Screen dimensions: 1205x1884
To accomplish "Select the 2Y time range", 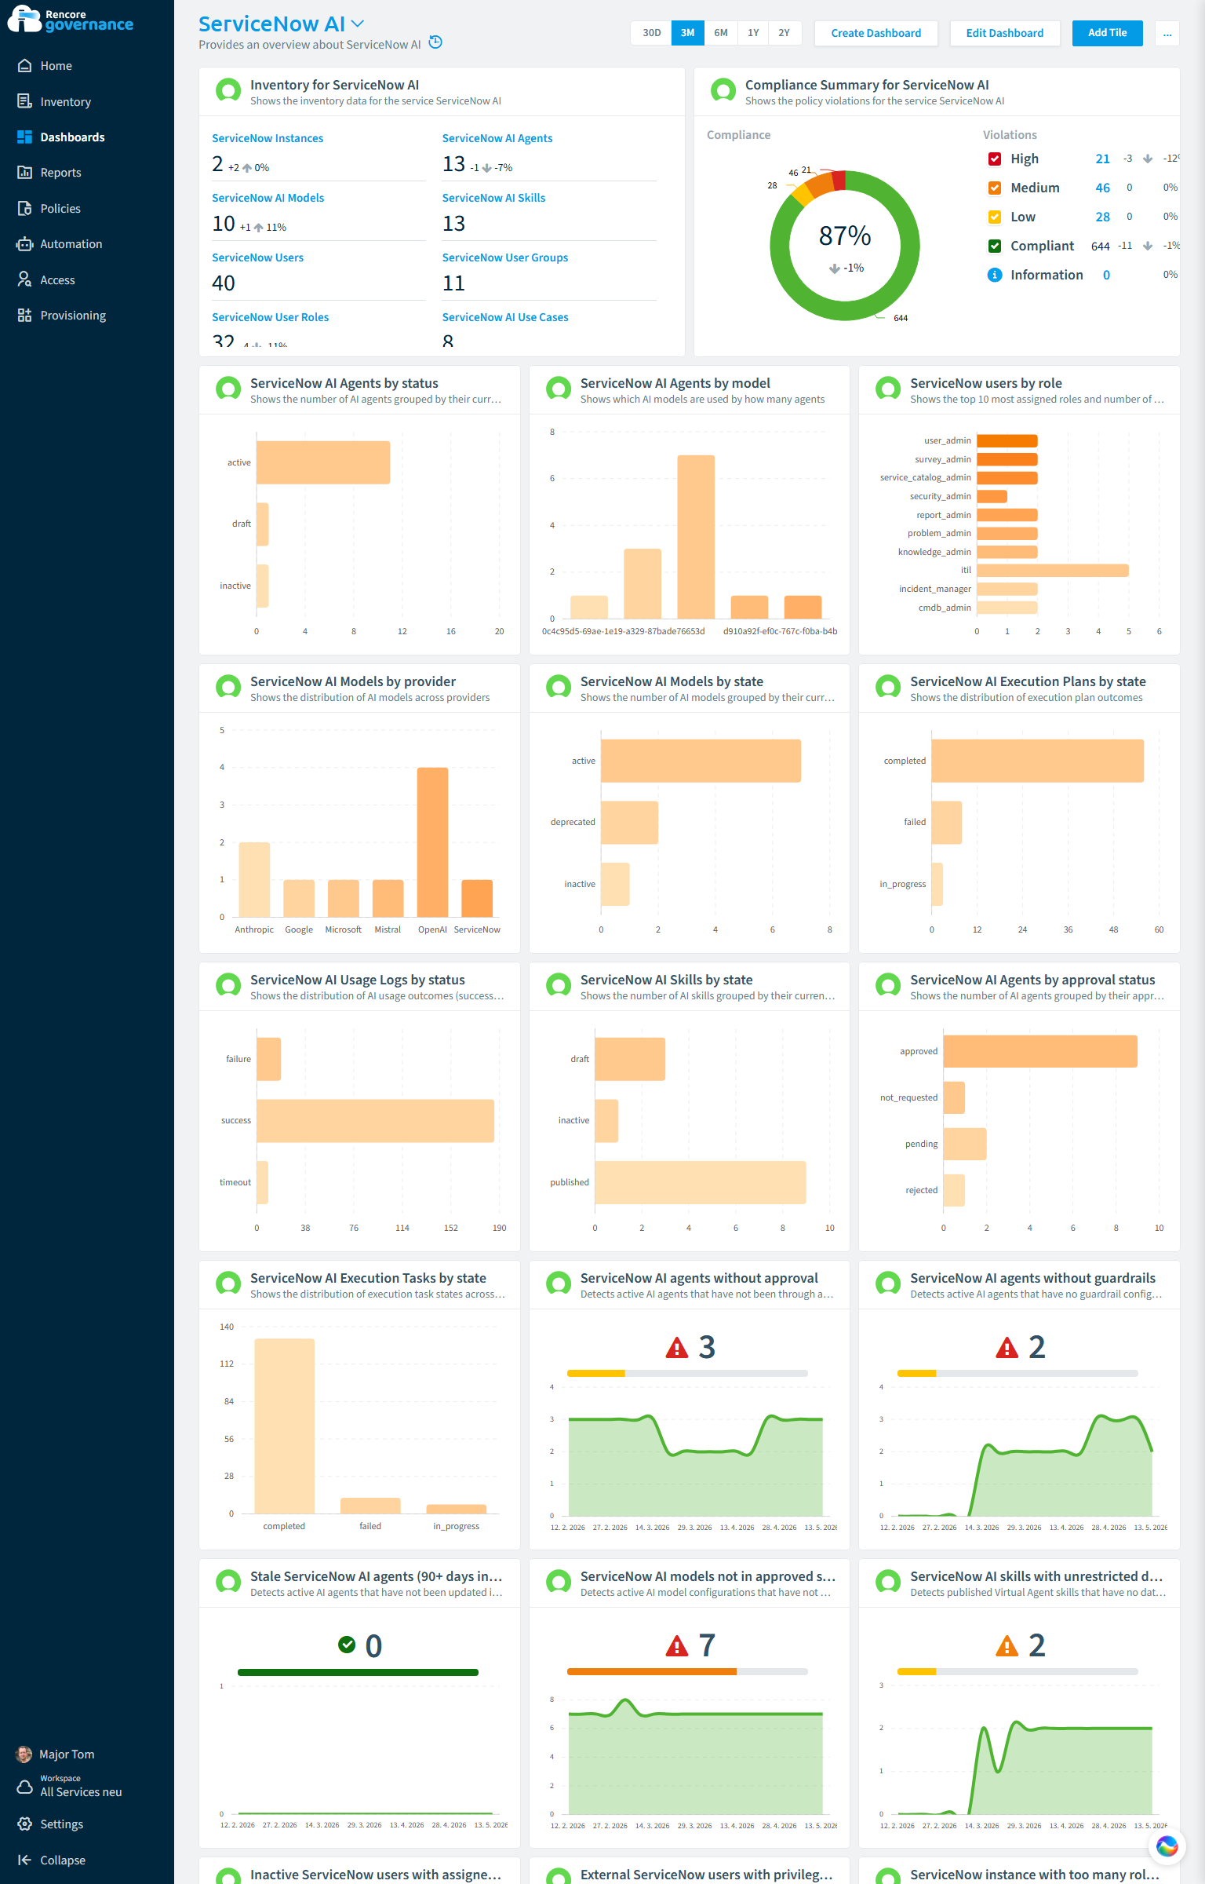I will pos(784,33).
